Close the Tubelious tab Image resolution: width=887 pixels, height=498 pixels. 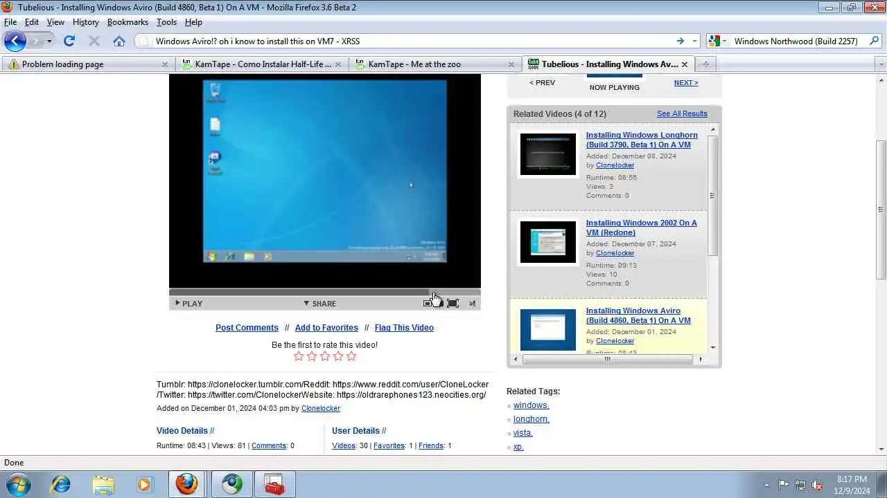[685, 64]
